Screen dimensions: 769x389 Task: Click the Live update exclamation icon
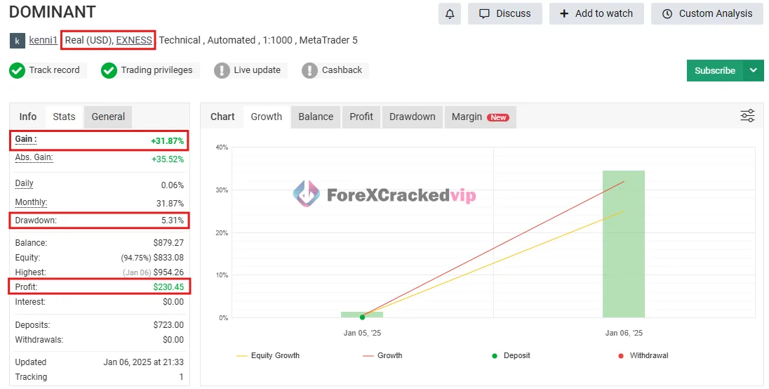pos(222,71)
